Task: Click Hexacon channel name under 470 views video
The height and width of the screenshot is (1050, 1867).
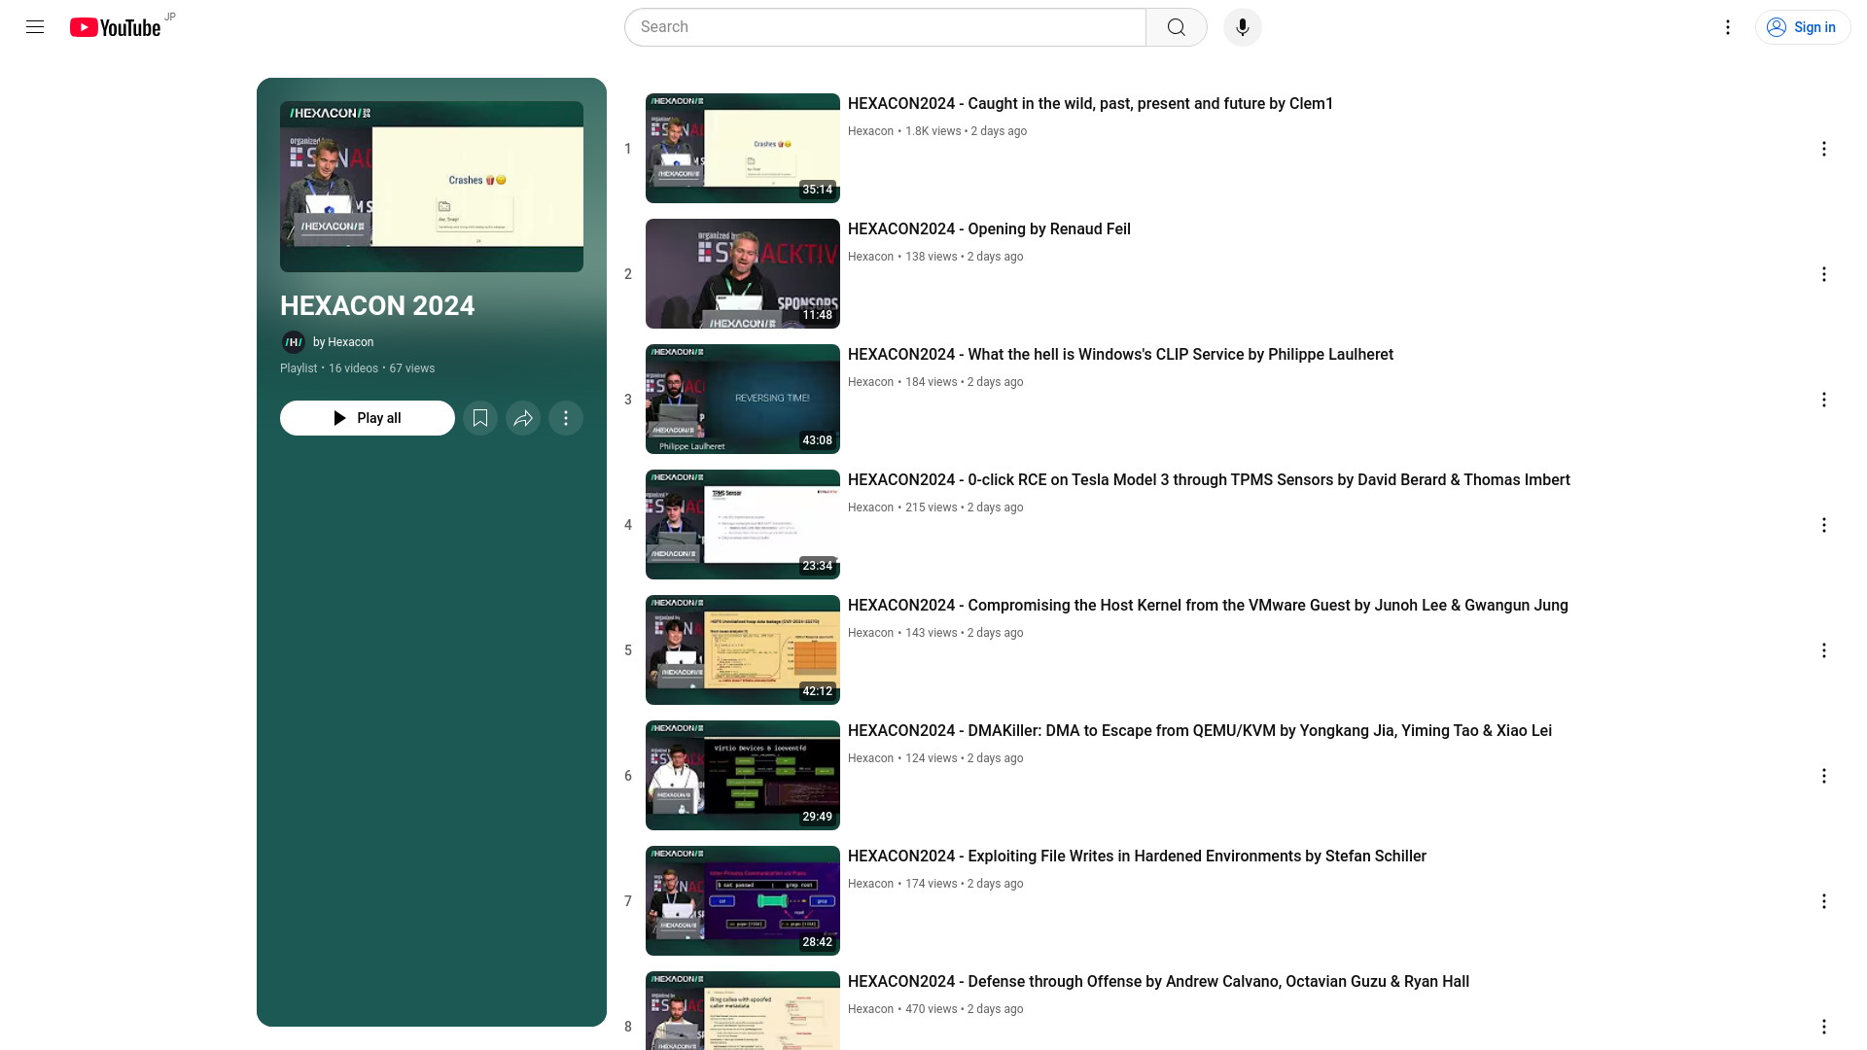Action: point(870,1009)
